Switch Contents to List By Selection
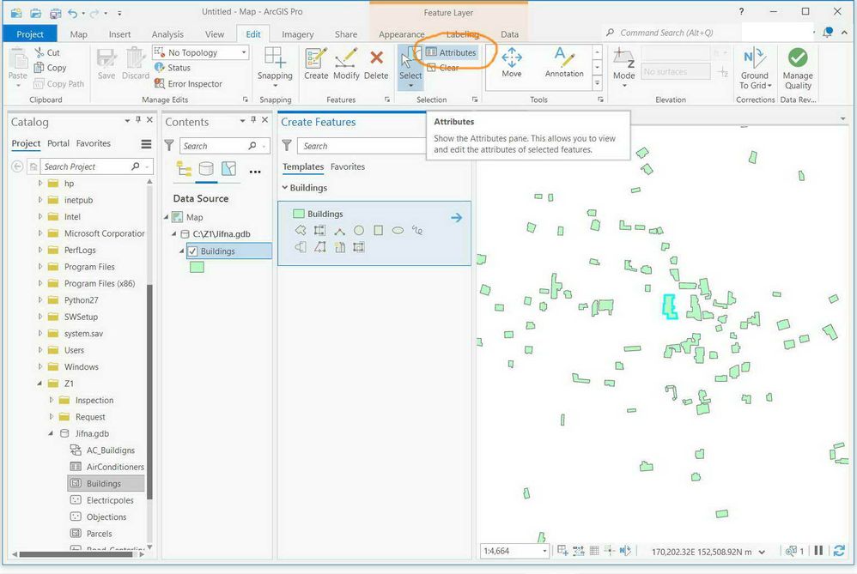 pyautogui.click(x=228, y=169)
